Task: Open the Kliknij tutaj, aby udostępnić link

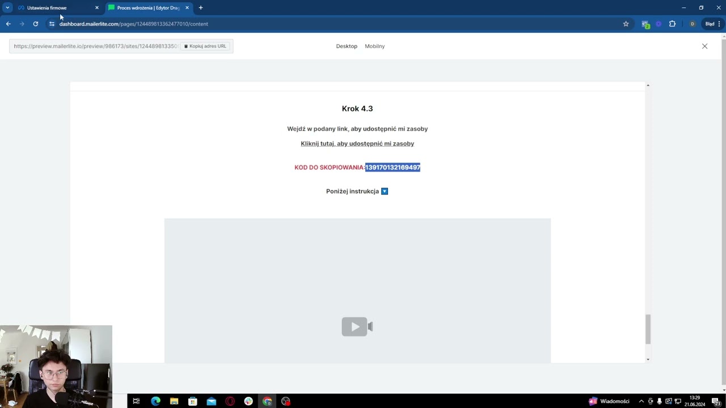Action: click(x=357, y=143)
